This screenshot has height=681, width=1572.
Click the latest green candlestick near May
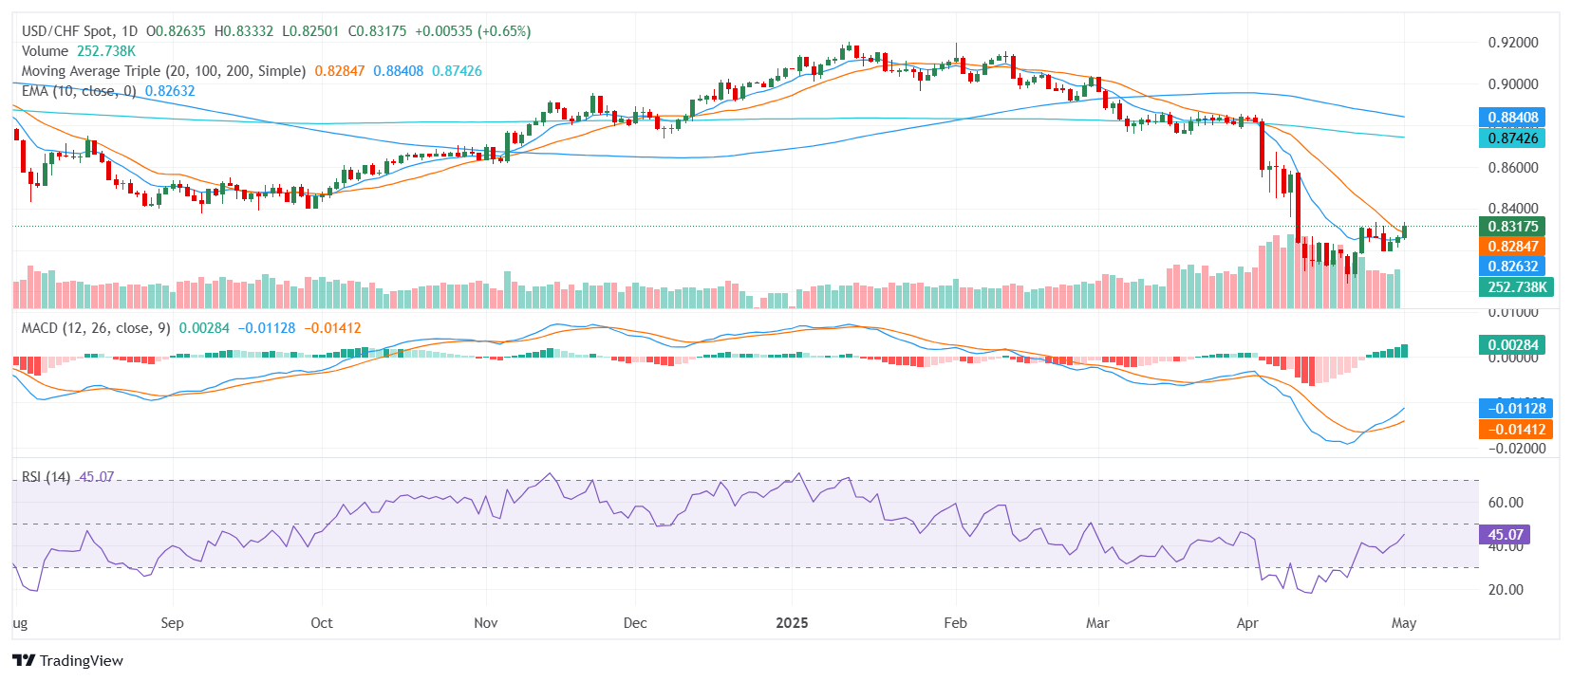click(x=1404, y=232)
